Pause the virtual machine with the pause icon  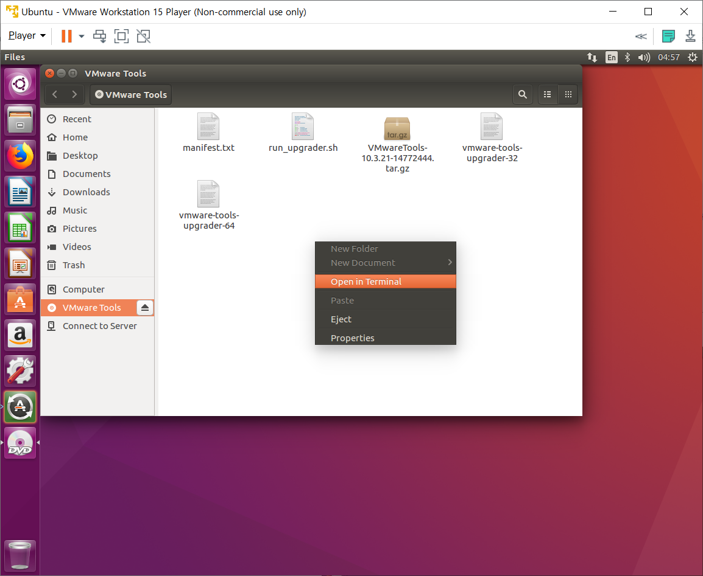(66, 36)
